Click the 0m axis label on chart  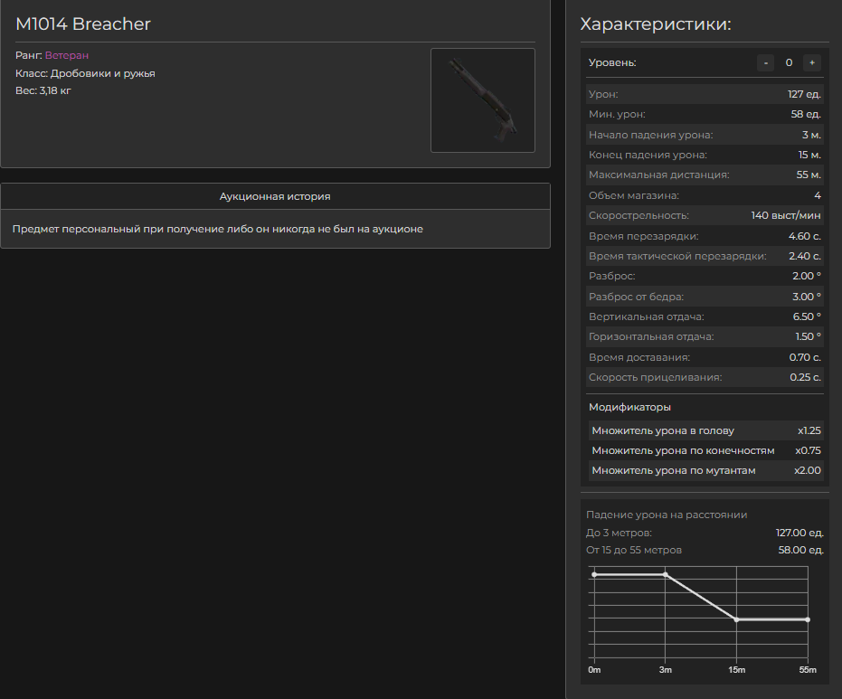click(x=594, y=670)
